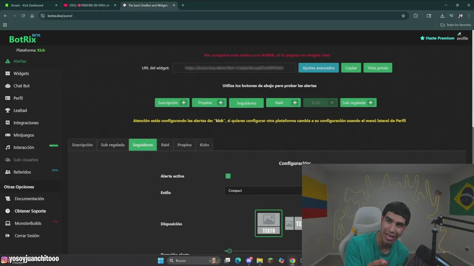The image size is (474, 266).
Task: Open Minijuegos gamepad section
Action: click(24, 135)
